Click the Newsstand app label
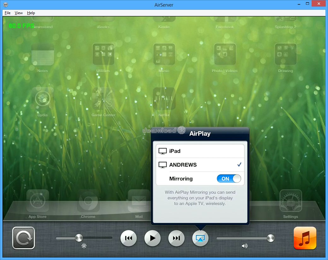328x260 pixels. (43, 27)
